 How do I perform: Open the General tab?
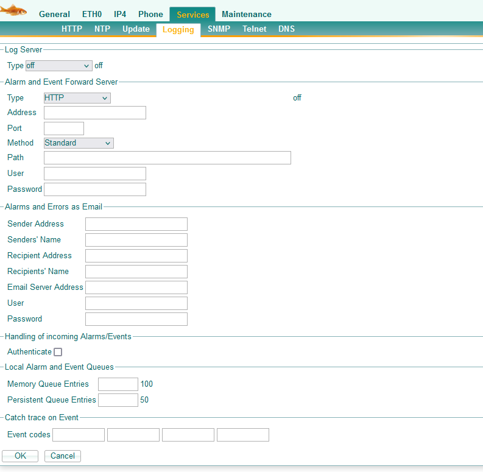click(54, 15)
